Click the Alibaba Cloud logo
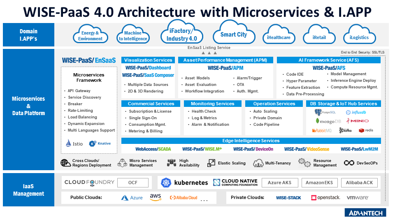 point(184,198)
